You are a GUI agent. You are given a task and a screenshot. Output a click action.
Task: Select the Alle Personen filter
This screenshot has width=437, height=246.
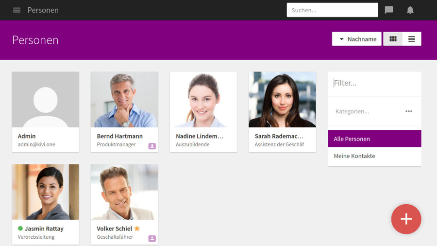pos(374,139)
